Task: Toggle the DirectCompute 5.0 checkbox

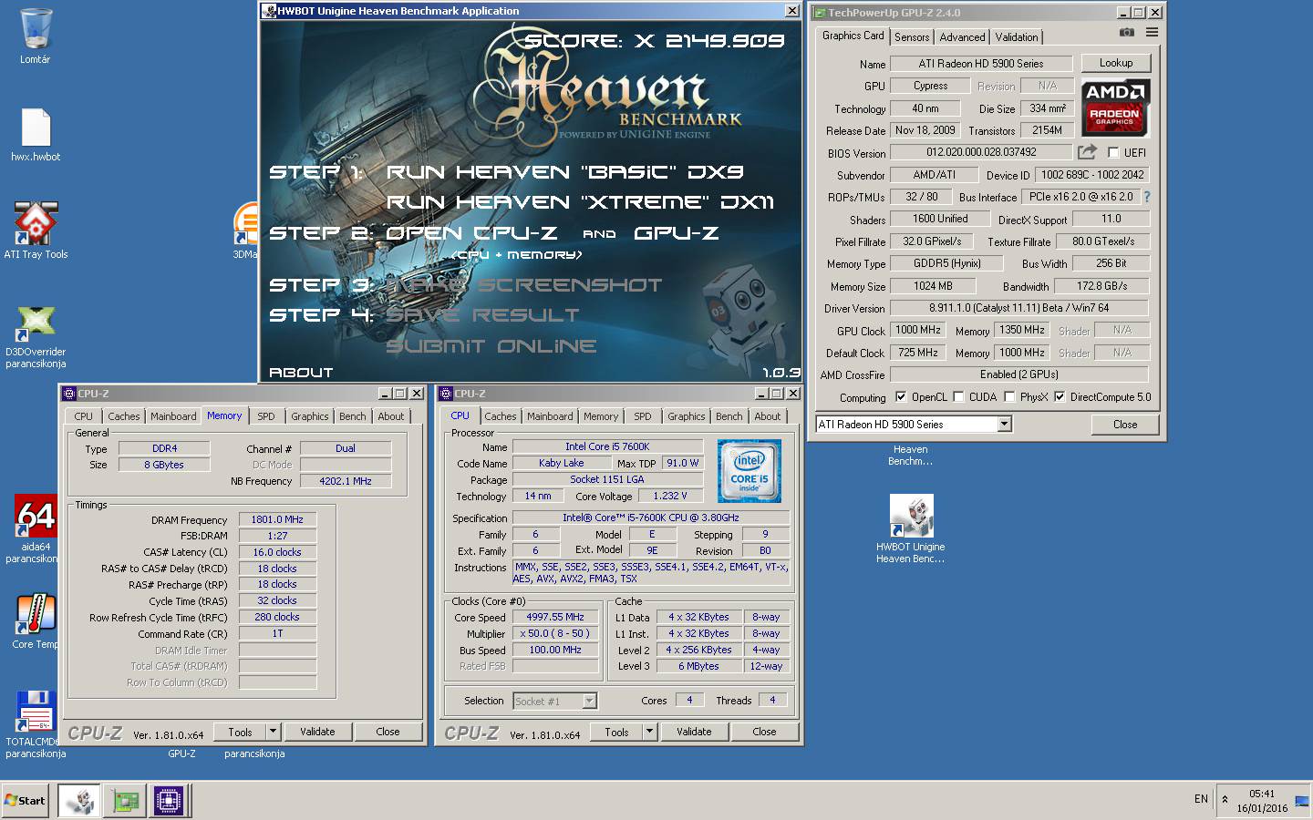Action: click(x=1060, y=396)
